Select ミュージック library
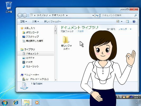The image size is (141, 106). pos(32,67)
